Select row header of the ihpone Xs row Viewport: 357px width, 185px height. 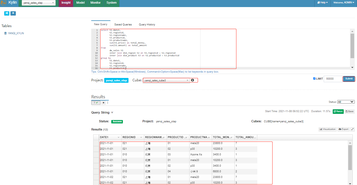point(96,154)
